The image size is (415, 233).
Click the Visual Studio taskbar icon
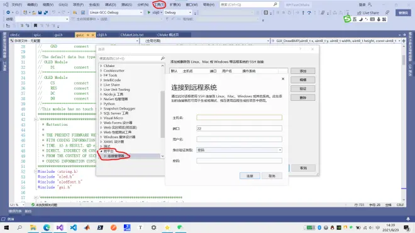pos(60,227)
